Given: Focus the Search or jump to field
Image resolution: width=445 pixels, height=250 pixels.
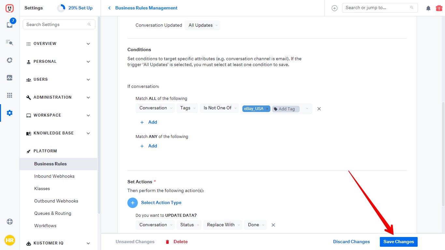Looking at the screenshot, I should pyautogui.click(x=380, y=8).
